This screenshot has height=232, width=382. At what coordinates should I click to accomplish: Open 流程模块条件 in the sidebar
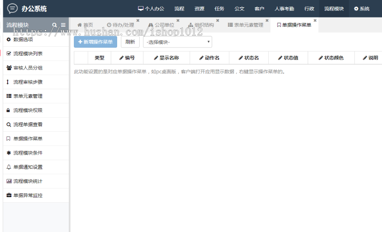point(36,153)
